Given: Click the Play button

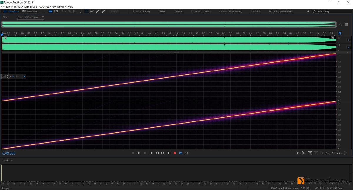Looking at the screenshot, I should click(x=139, y=153).
